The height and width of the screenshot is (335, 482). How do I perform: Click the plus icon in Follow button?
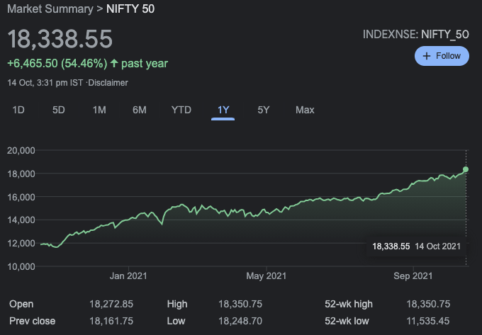(427, 56)
